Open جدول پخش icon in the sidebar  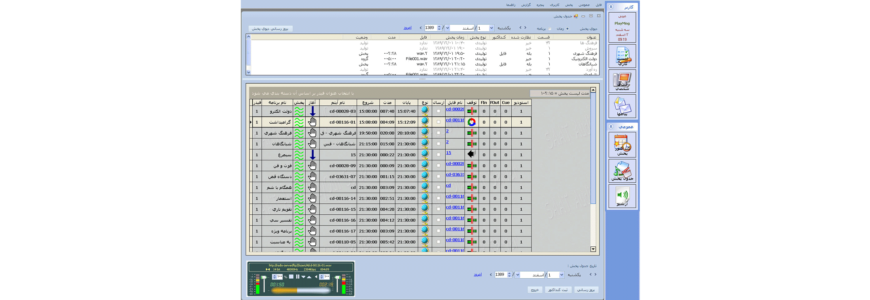pos(622,171)
